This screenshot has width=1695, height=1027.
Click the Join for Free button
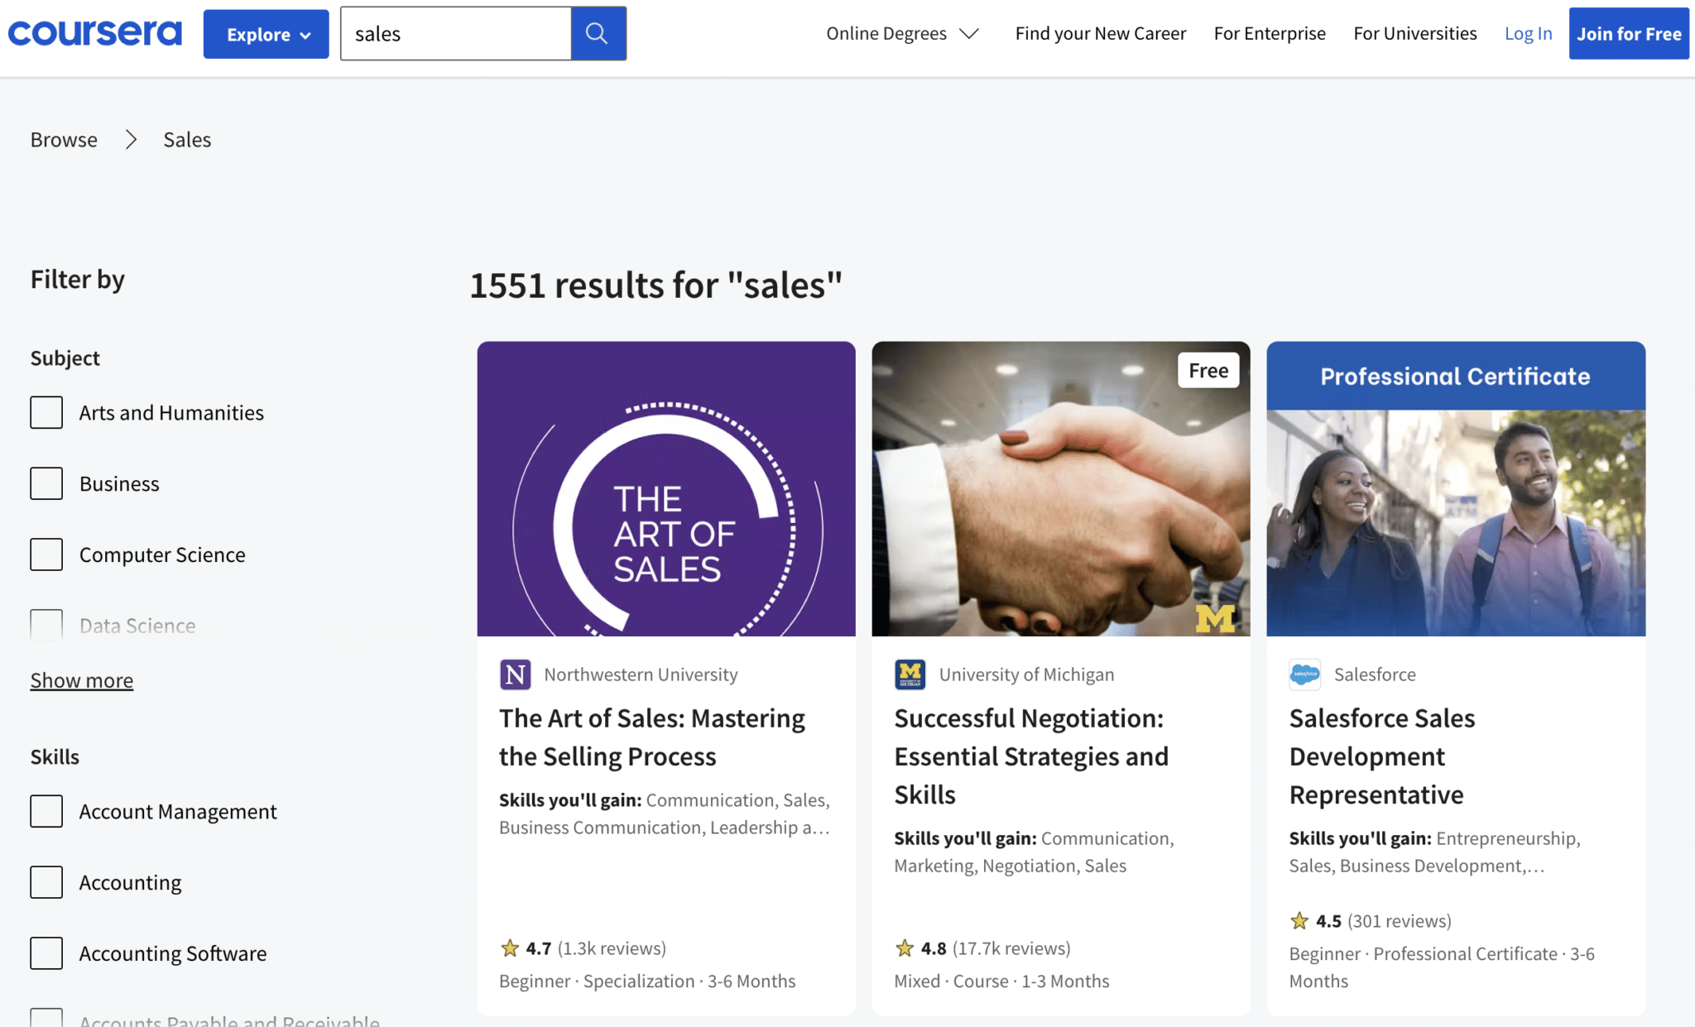click(1628, 34)
